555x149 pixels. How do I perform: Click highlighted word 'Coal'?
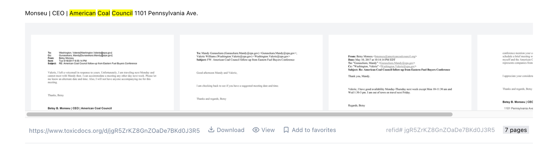click(104, 13)
